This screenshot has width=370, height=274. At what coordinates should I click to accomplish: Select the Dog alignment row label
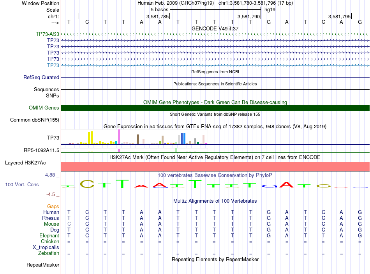(55, 230)
